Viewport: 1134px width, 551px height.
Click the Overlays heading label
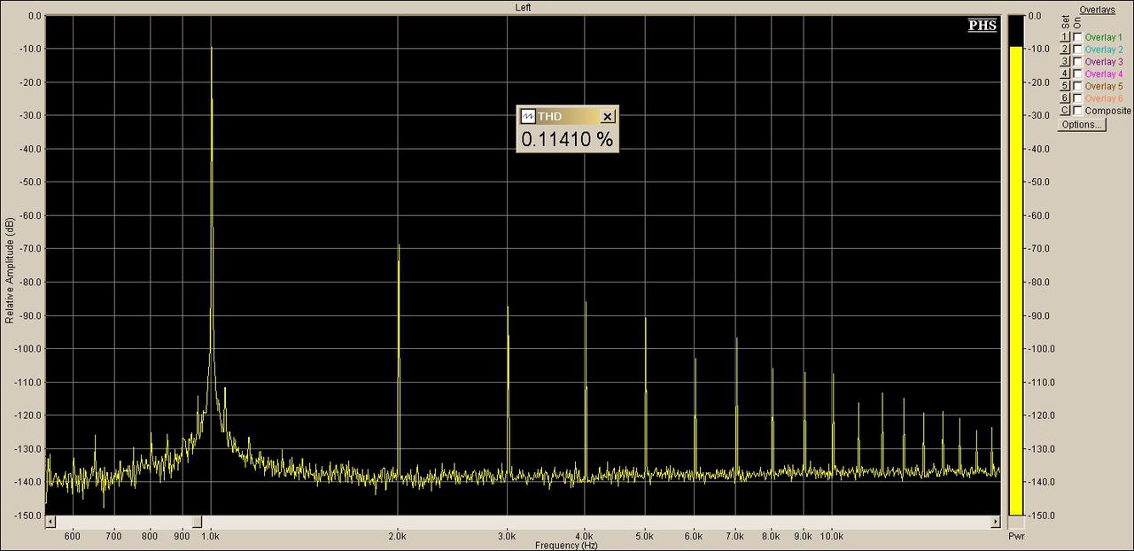pyautogui.click(x=1097, y=10)
